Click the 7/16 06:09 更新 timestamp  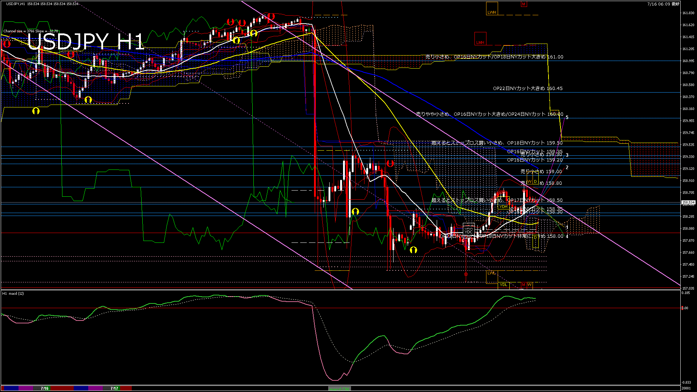[x=663, y=4]
